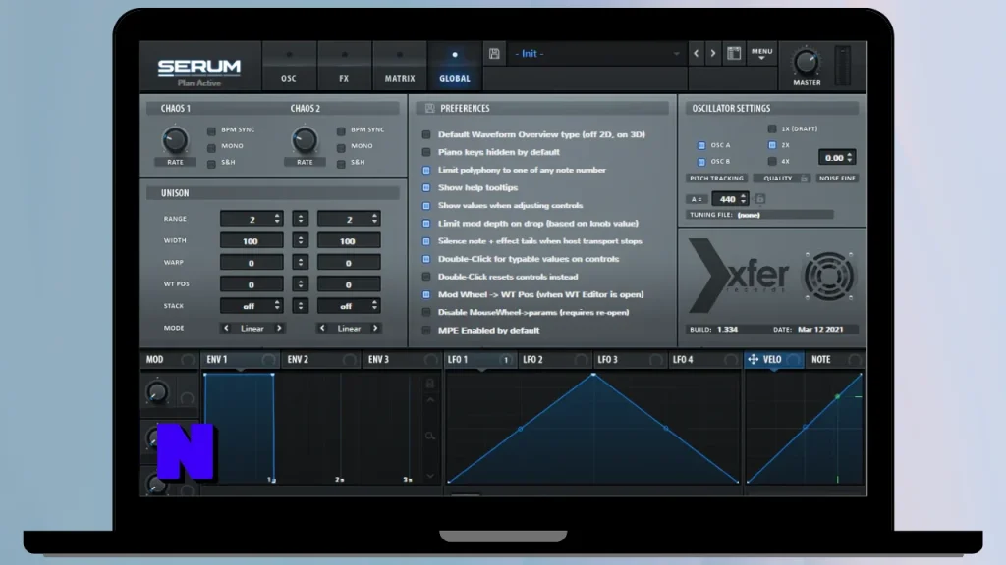Screen dimensions: 1006x565
Task: Click the envelope zoom magnifier icon
Action: pyautogui.click(x=430, y=437)
